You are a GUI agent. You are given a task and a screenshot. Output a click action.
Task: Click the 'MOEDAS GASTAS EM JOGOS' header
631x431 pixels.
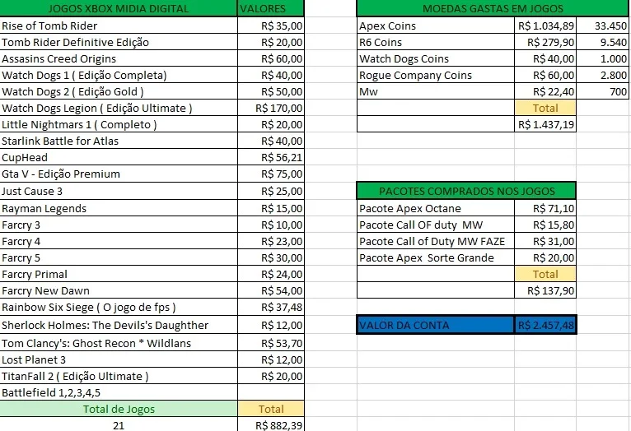coord(492,8)
